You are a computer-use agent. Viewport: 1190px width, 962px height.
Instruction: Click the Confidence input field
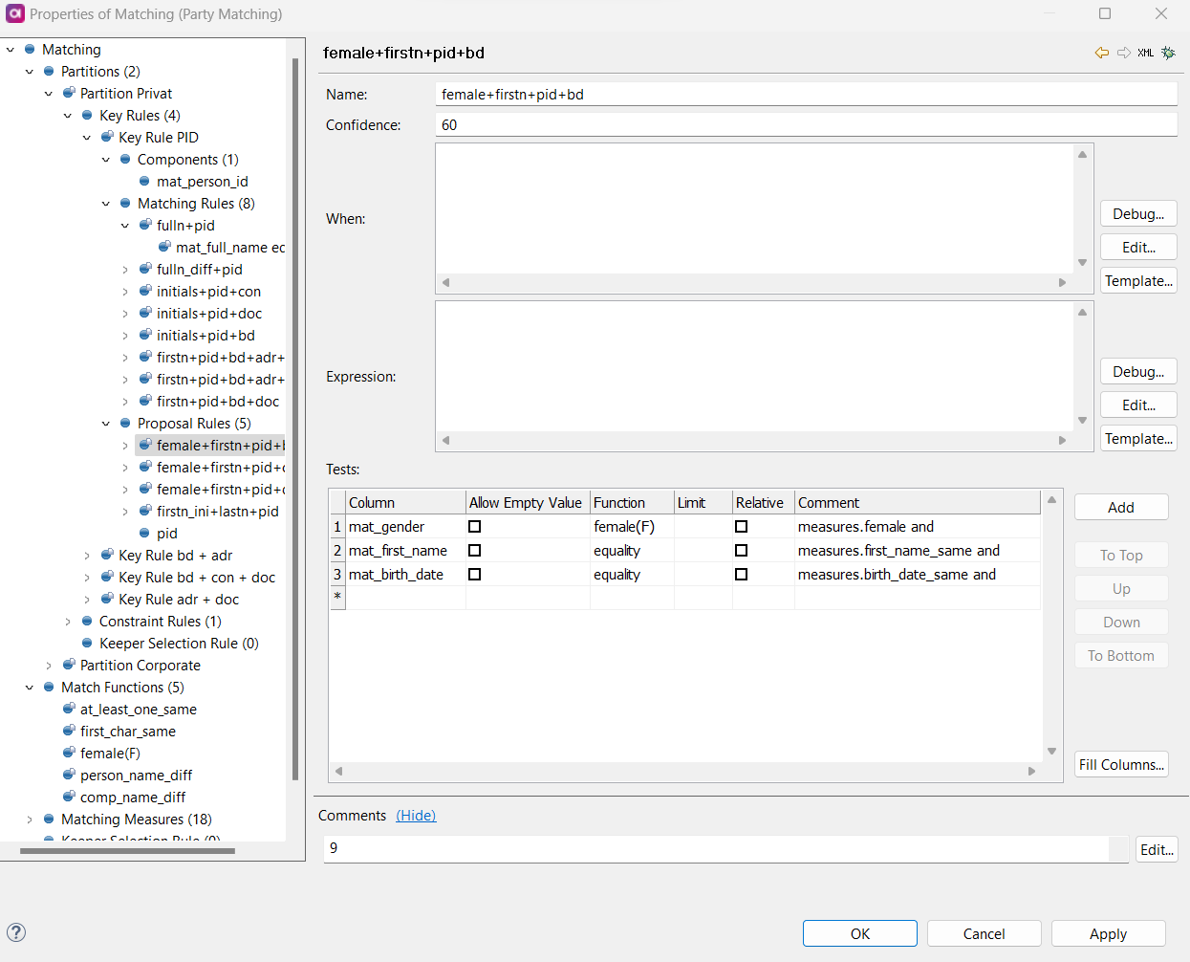click(x=806, y=124)
